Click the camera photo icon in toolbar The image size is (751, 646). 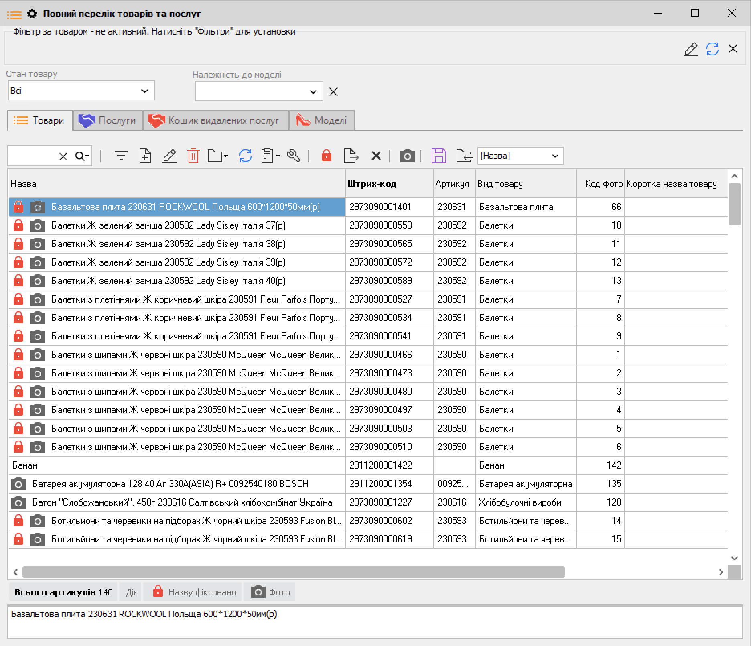point(407,156)
